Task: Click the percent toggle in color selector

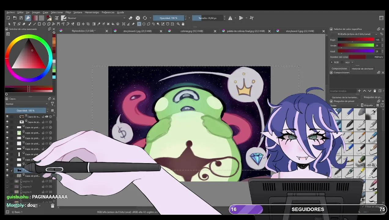Action: click(381, 34)
